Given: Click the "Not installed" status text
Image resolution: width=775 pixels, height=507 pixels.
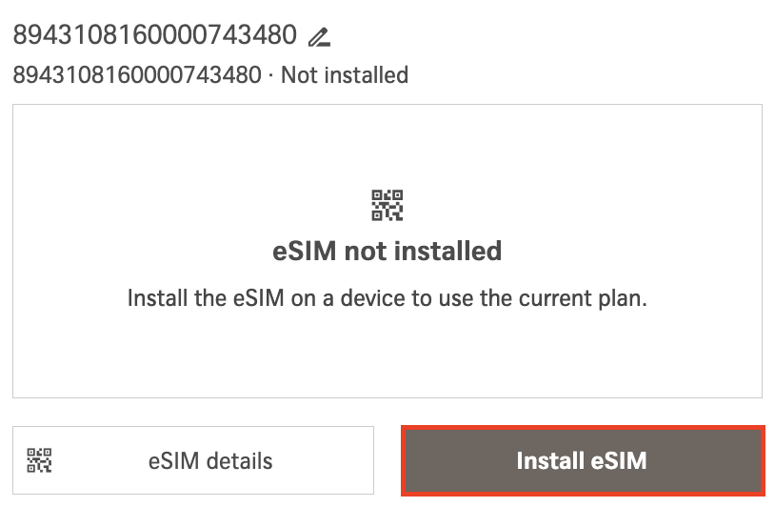Looking at the screenshot, I should 345,74.
